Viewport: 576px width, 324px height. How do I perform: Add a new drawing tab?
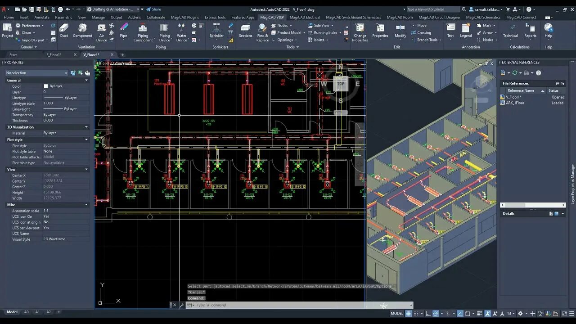point(122,54)
